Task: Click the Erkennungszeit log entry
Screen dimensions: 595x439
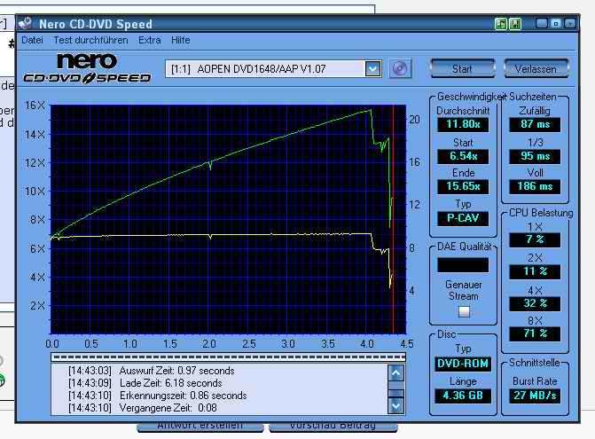Action: pos(158,396)
